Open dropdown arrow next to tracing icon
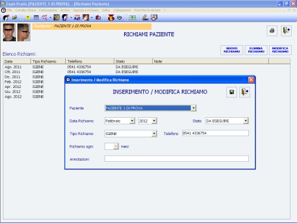The height and width of the screenshot is (223, 297). click(x=50, y=18)
